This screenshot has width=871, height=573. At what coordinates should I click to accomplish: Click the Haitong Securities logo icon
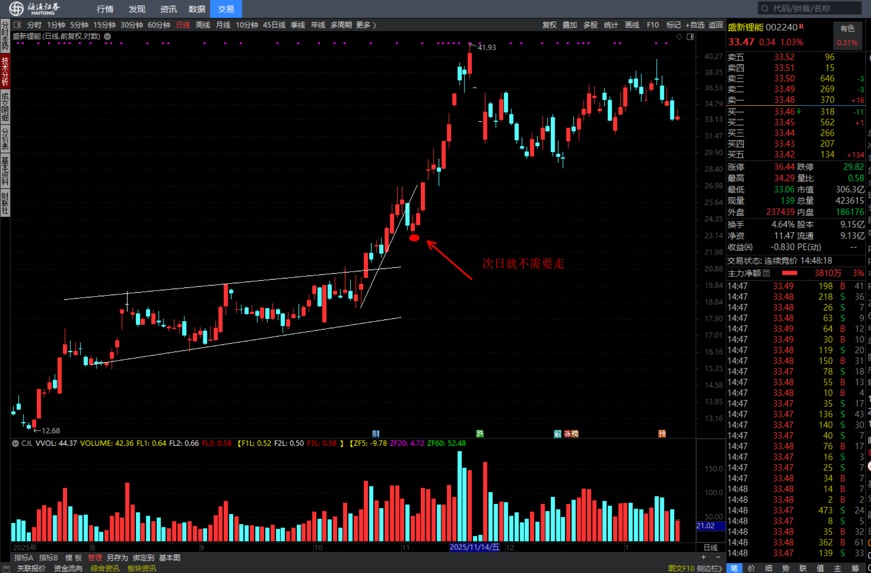[x=16, y=8]
